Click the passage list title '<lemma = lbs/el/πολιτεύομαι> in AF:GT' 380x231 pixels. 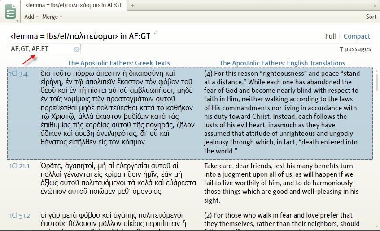pyautogui.click(x=80, y=36)
